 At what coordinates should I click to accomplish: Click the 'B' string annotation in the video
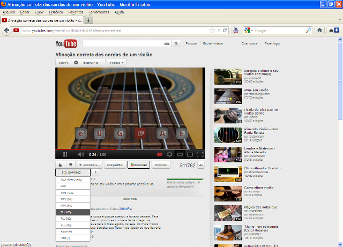pyautogui.click(x=99, y=133)
